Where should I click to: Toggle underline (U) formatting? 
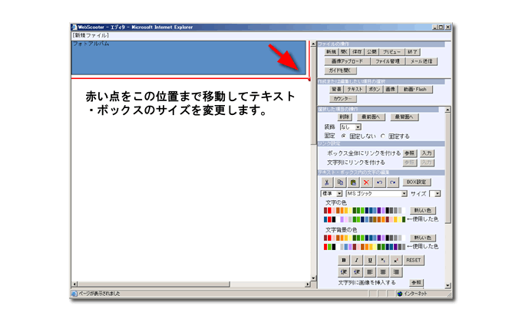[370, 260]
